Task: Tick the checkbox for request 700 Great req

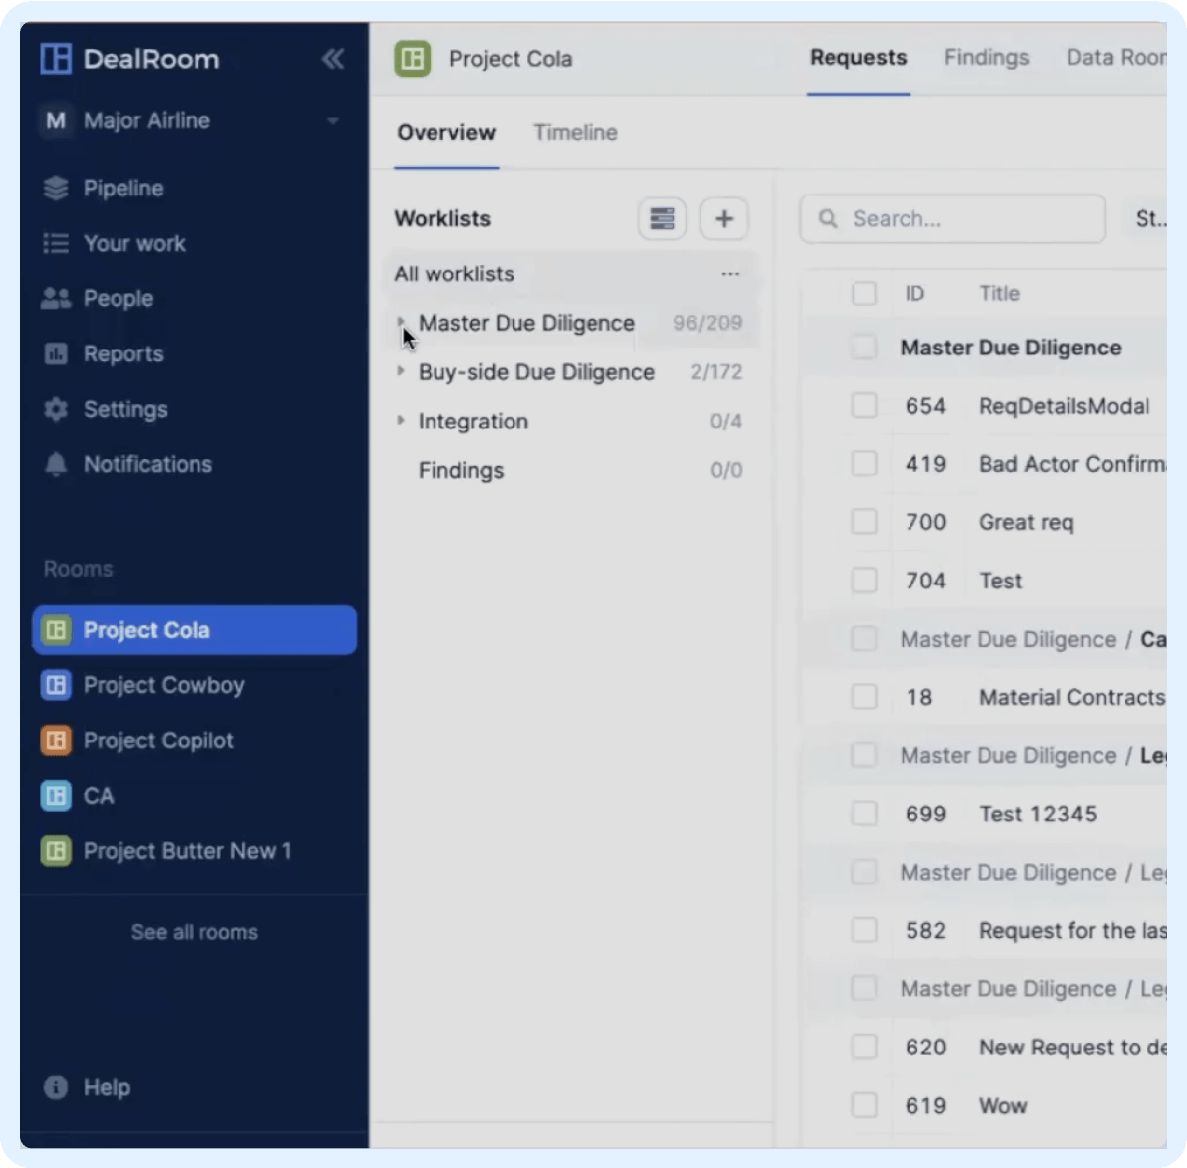Action: (865, 522)
